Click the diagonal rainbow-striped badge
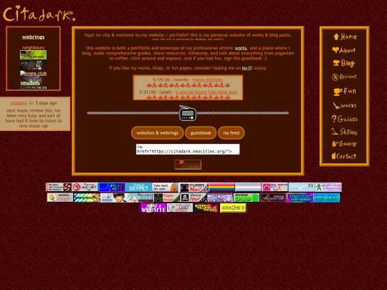The height and width of the screenshot is (290, 387). [87, 198]
